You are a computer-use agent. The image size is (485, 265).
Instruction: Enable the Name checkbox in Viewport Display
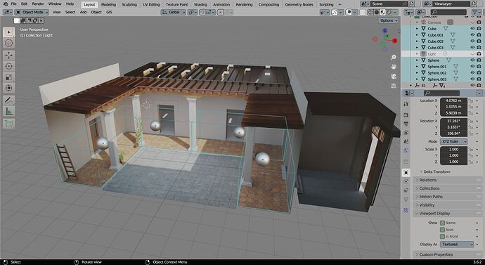(442, 223)
